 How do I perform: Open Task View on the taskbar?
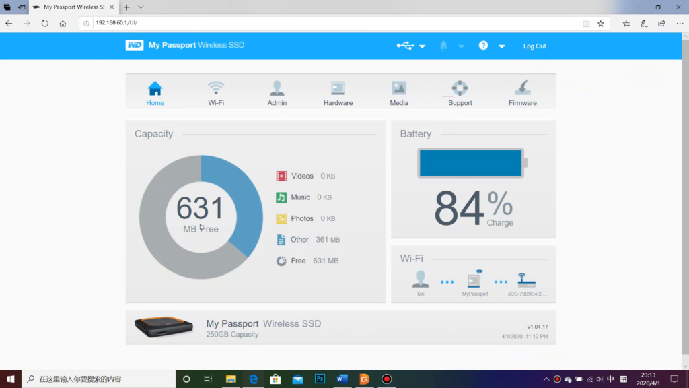pyautogui.click(x=209, y=379)
